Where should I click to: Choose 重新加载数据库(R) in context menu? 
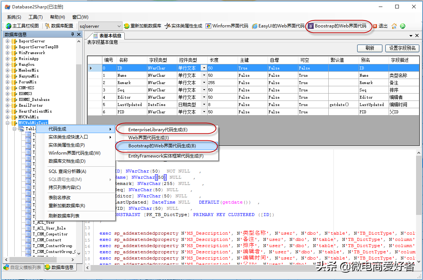tap(76, 205)
